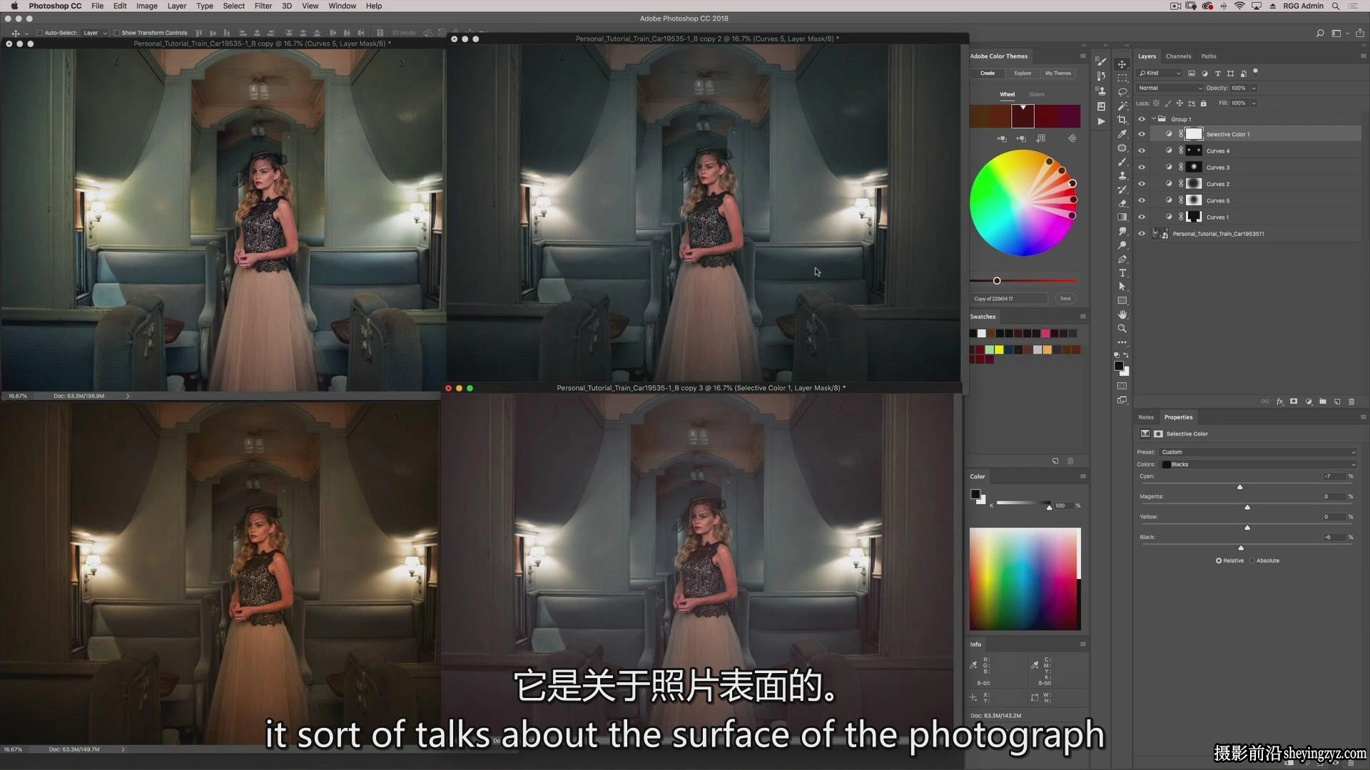Open the Fill value dropdown arrow
This screenshot has height=770, width=1370.
tap(1254, 103)
